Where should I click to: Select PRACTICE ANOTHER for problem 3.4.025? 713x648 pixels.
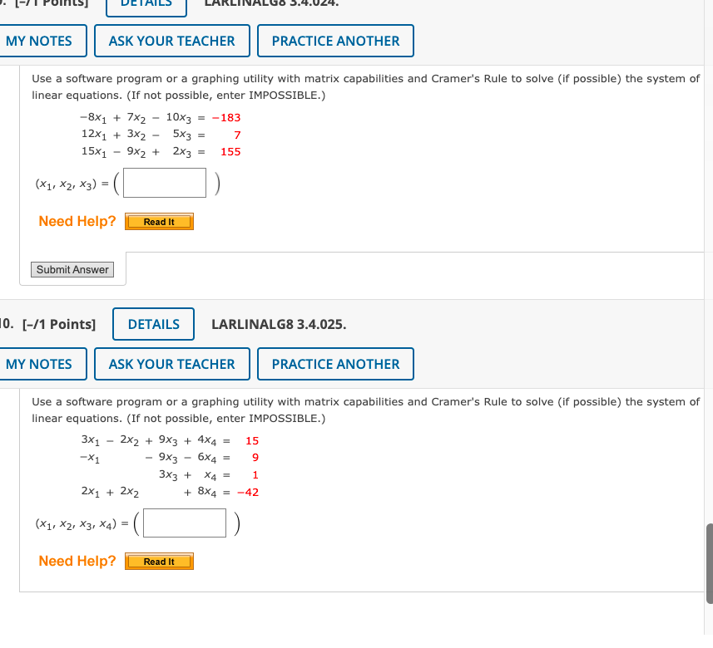[334, 364]
